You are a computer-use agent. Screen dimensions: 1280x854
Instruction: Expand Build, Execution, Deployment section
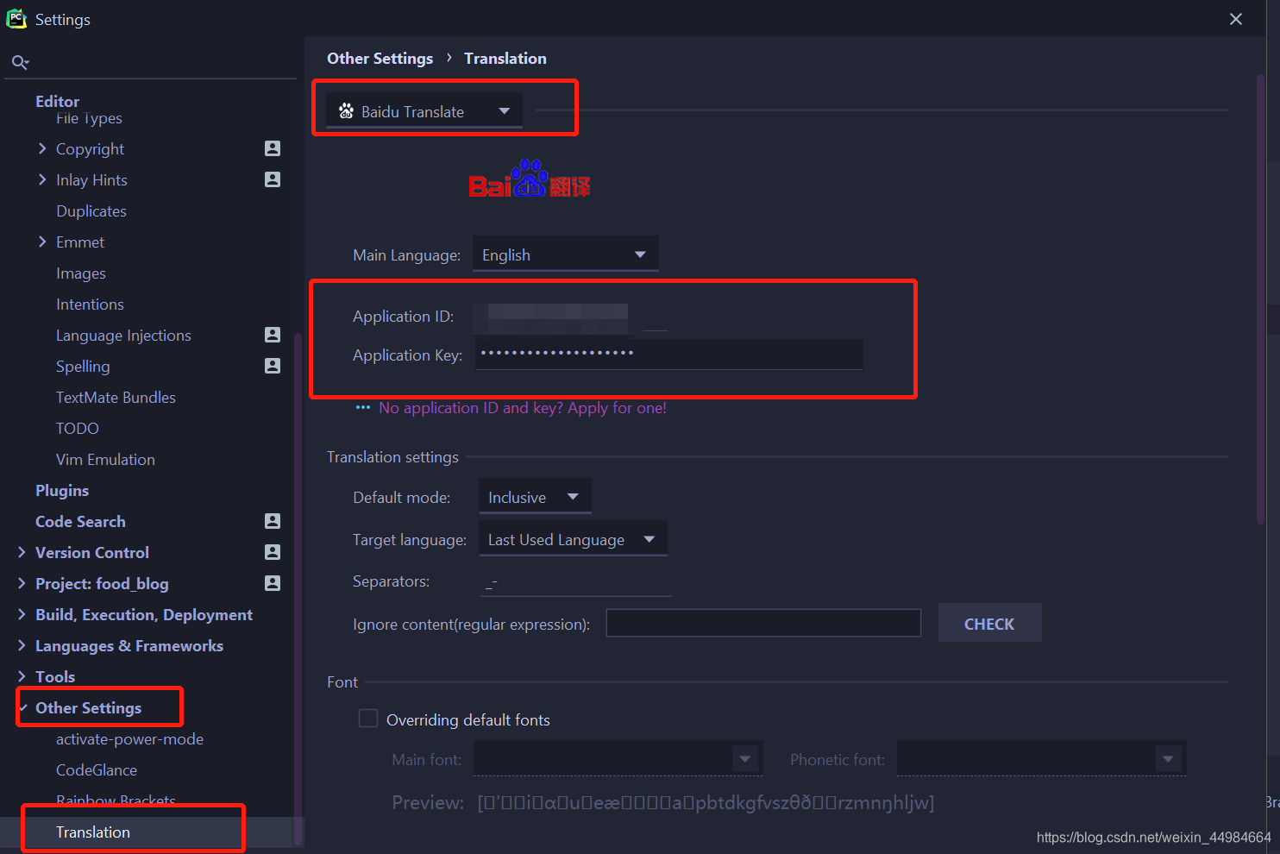pyautogui.click(x=22, y=614)
